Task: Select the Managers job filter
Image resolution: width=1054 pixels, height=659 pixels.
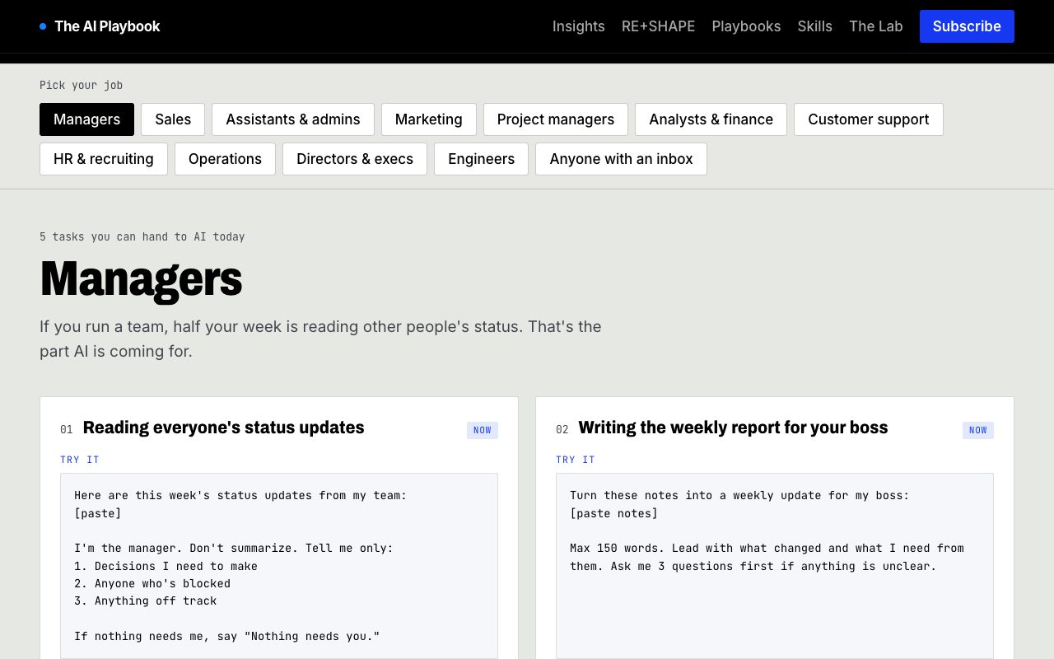Action: (86, 119)
